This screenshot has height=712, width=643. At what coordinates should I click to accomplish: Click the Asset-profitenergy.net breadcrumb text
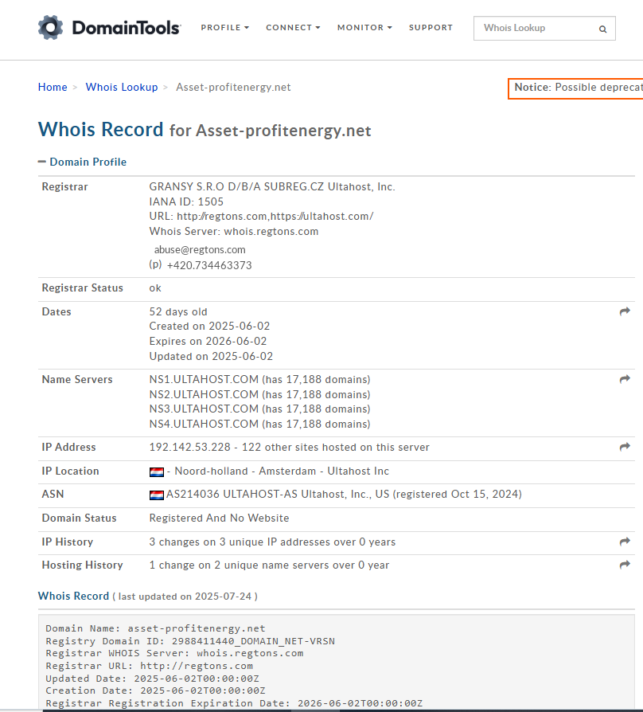point(233,87)
